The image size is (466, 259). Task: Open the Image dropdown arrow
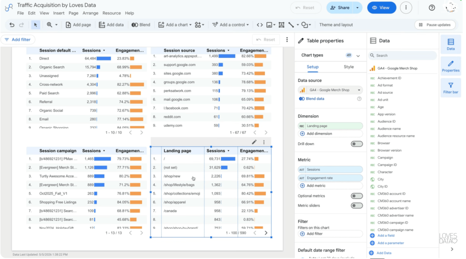tap(274, 25)
